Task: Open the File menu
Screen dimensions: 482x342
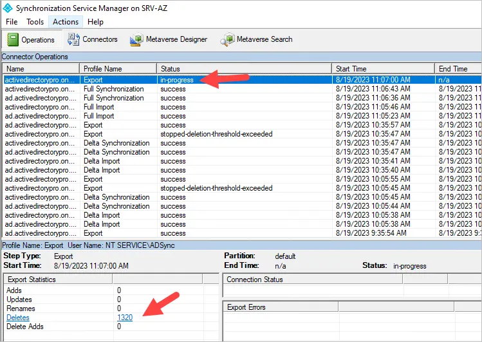Action: pyautogui.click(x=12, y=22)
